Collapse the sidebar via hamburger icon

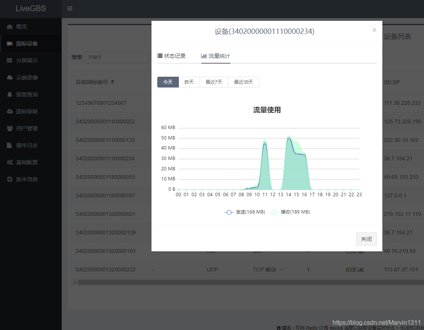tap(70, 8)
